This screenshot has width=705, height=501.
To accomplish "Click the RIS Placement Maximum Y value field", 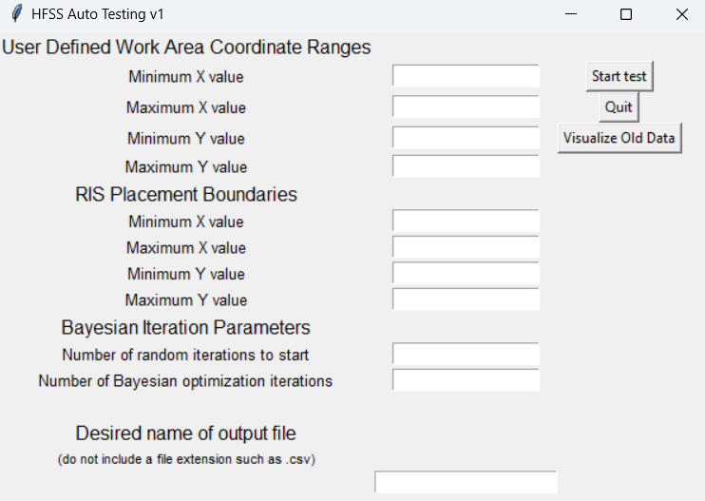I will pyautogui.click(x=466, y=299).
